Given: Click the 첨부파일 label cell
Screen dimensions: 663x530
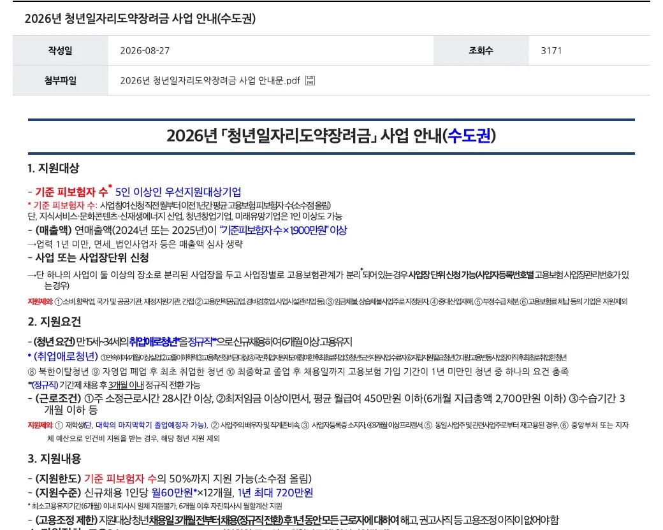Looking at the screenshot, I should click(61, 80).
